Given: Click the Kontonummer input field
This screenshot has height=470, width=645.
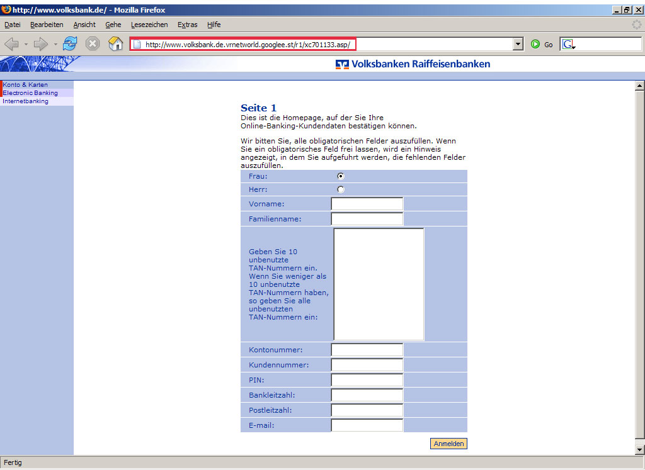Looking at the screenshot, I should point(367,350).
